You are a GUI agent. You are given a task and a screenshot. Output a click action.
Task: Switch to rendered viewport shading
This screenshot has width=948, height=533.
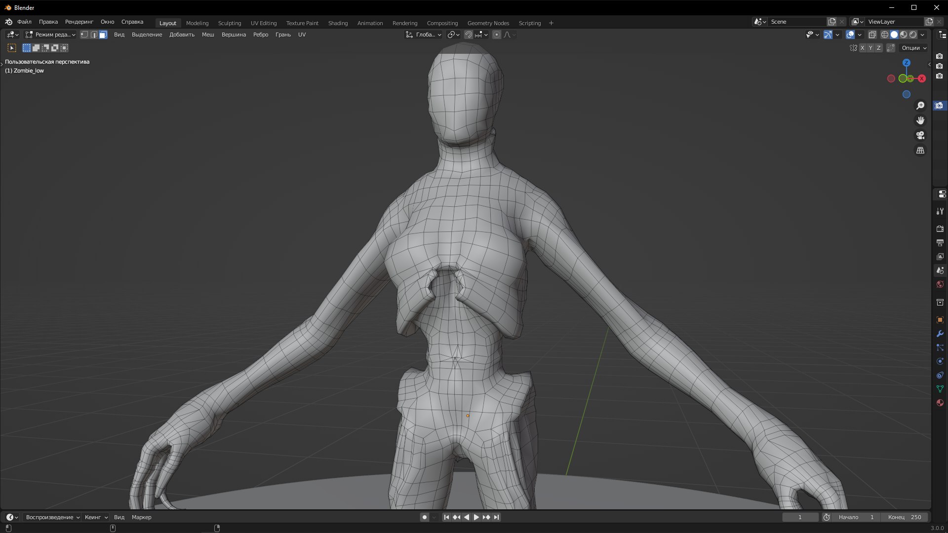point(913,35)
